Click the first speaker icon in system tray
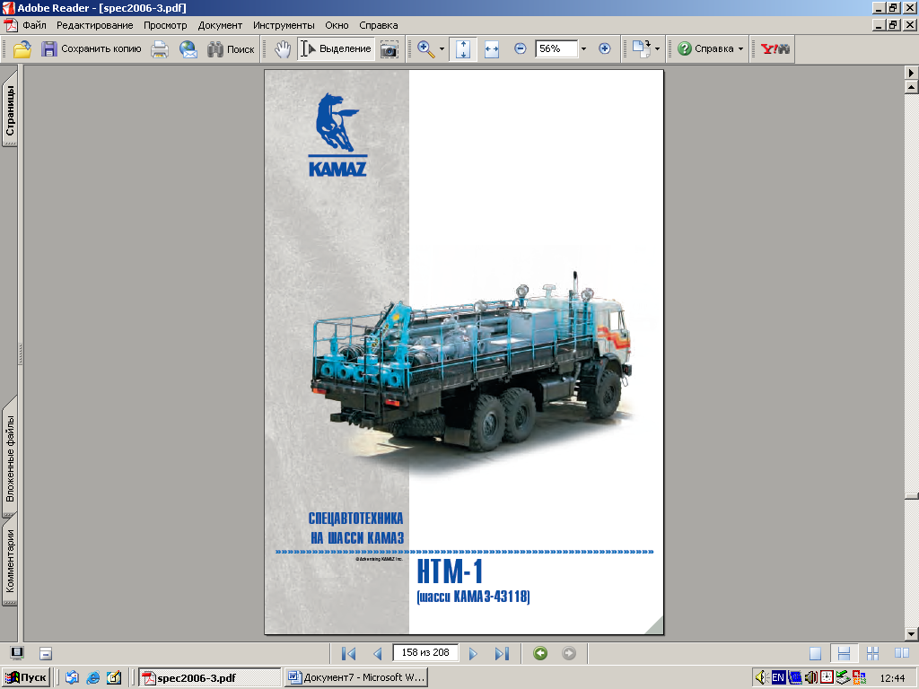Image resolution: width=919 pixels, height=689 pixels. pos(762,678)
